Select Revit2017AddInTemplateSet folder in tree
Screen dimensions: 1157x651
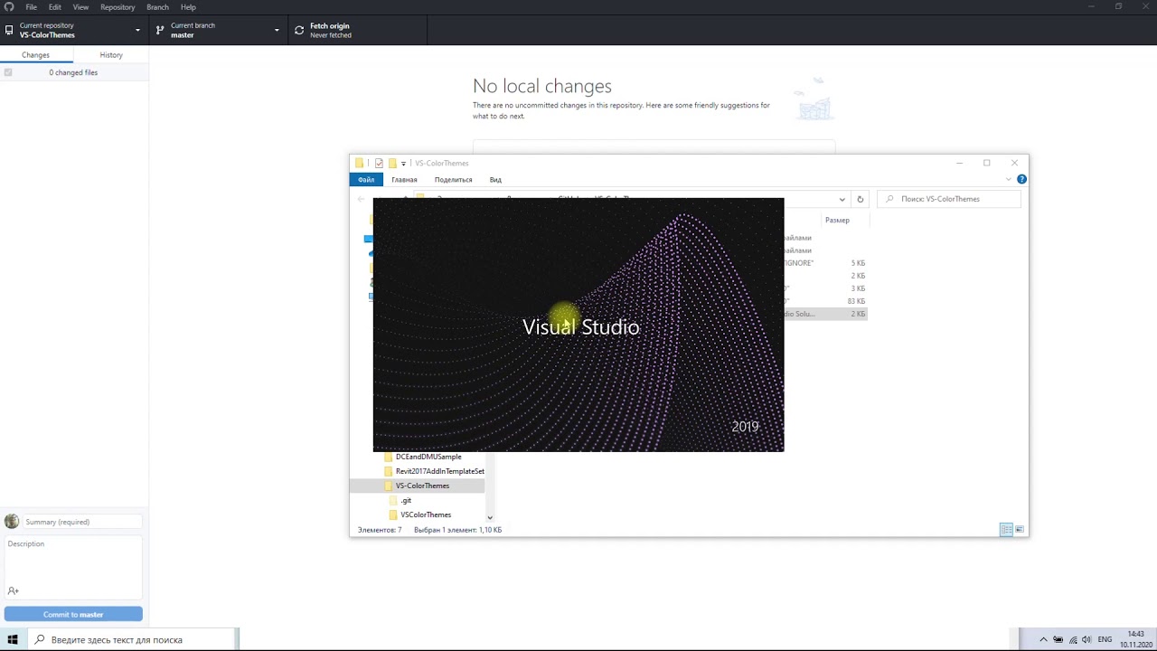point(439,471)
